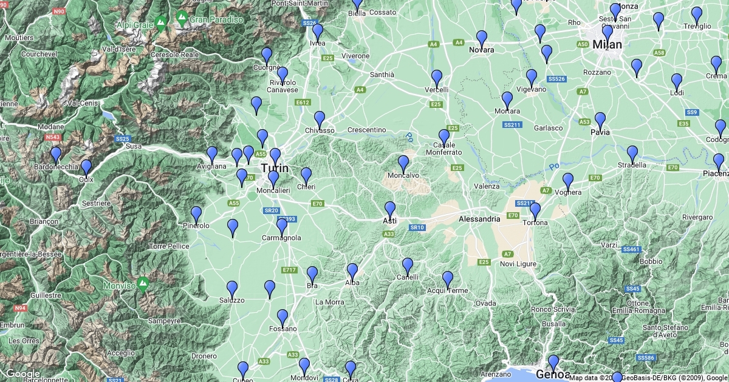Click the Torre Pellice label
Viewport: 729px width, 382px height.
coord(169,247)
